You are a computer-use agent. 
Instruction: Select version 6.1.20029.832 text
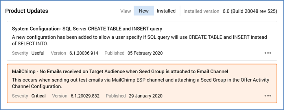point(85,96)
